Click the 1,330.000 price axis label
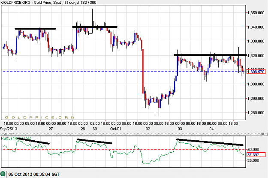The height and width of the screenshot is (178, 268). 256,41
